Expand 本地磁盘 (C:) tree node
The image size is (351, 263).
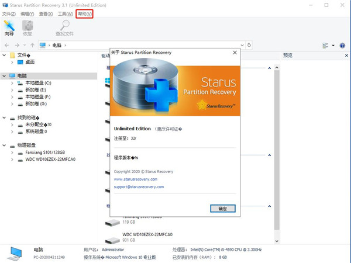pyautogui.click(x=12, y=83)
